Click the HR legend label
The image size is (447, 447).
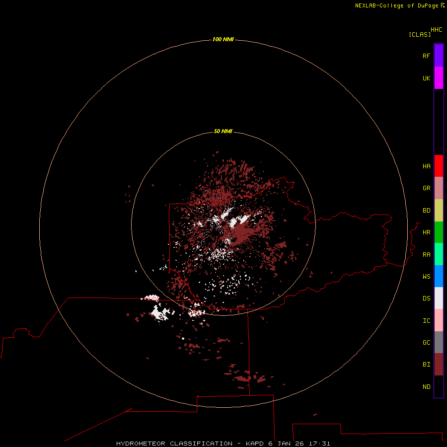click(x=427, y=232)
